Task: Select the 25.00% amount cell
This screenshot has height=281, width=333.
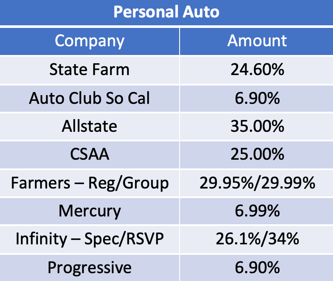Action: point(257,154)
